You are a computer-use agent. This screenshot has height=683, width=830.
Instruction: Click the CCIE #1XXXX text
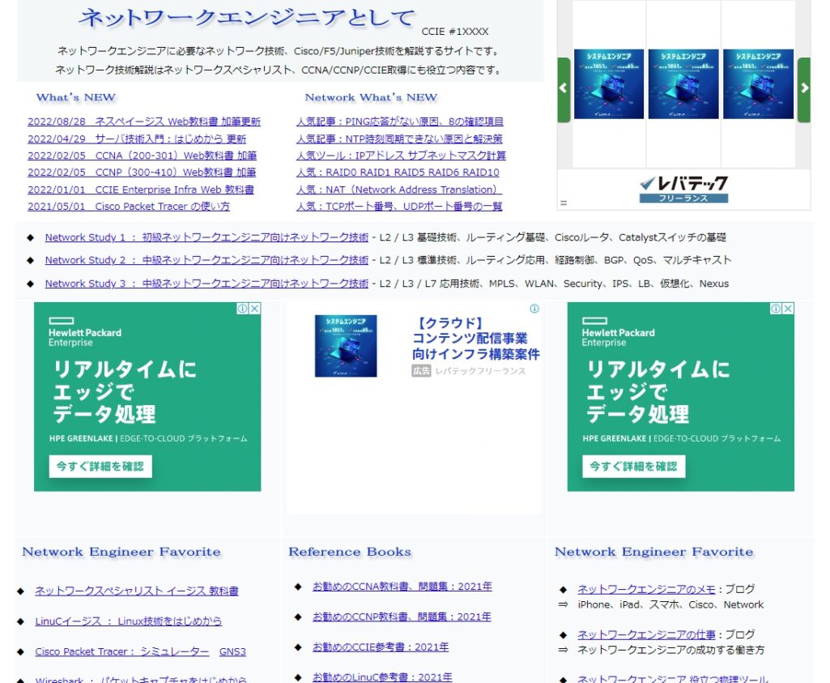[x=455, y=32]
